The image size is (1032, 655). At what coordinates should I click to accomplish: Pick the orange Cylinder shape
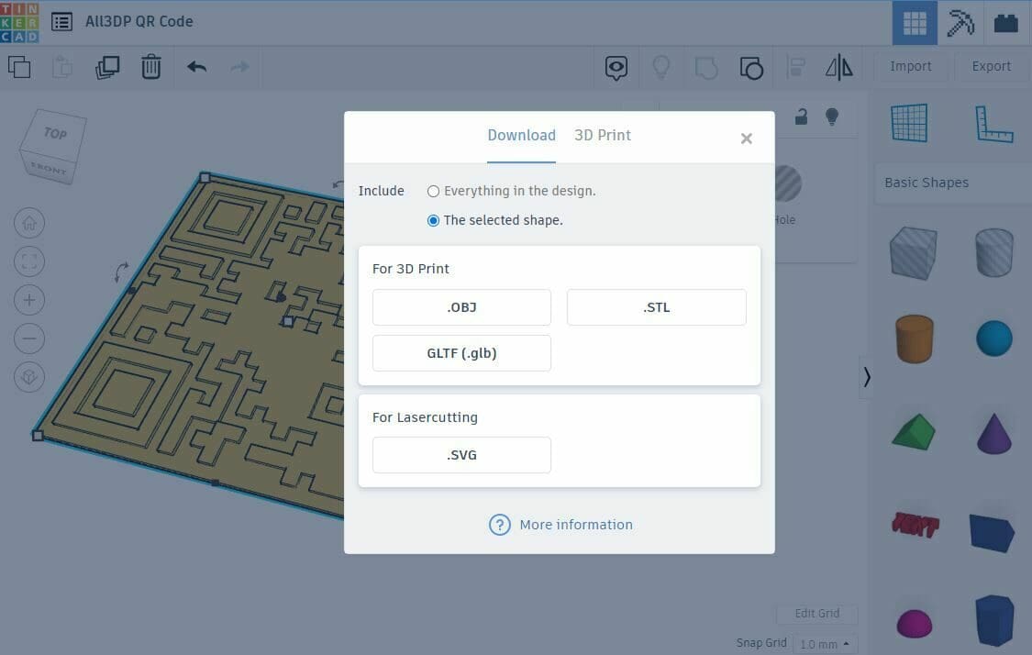click(x=915, y=339)
